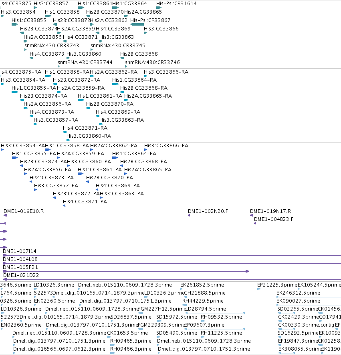
Task: Select the His2B:CG33870 gene label
Action: click(x=105, y=12)
